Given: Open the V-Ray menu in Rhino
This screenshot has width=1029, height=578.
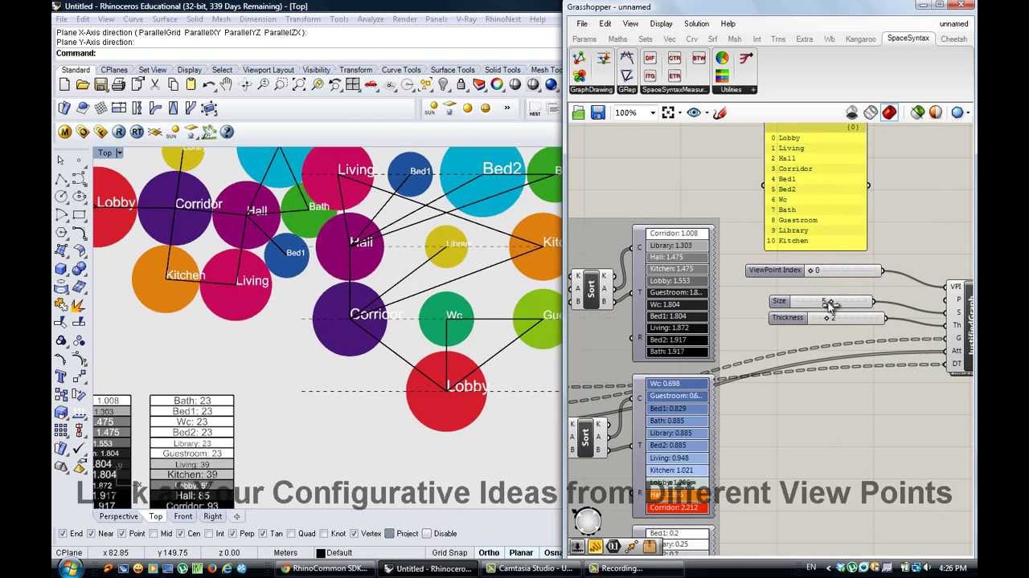Looking at the screenshot, I should (466, 19).
